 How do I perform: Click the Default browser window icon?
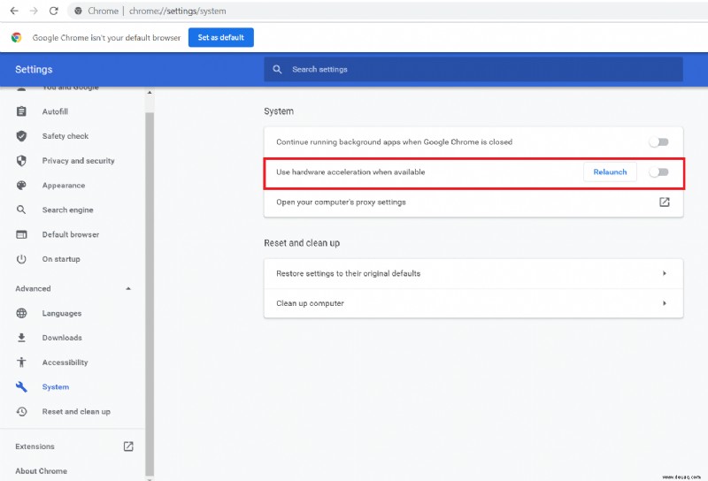pos(21,234)
